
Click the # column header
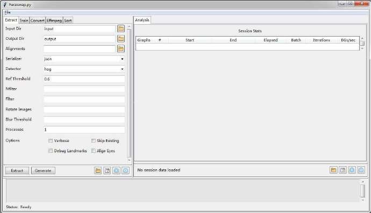(160, 40)
